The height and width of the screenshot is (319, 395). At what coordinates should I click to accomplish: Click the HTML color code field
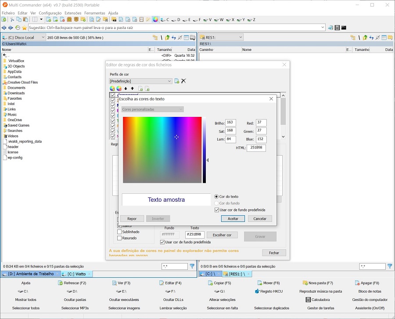[x=256, y=148]
